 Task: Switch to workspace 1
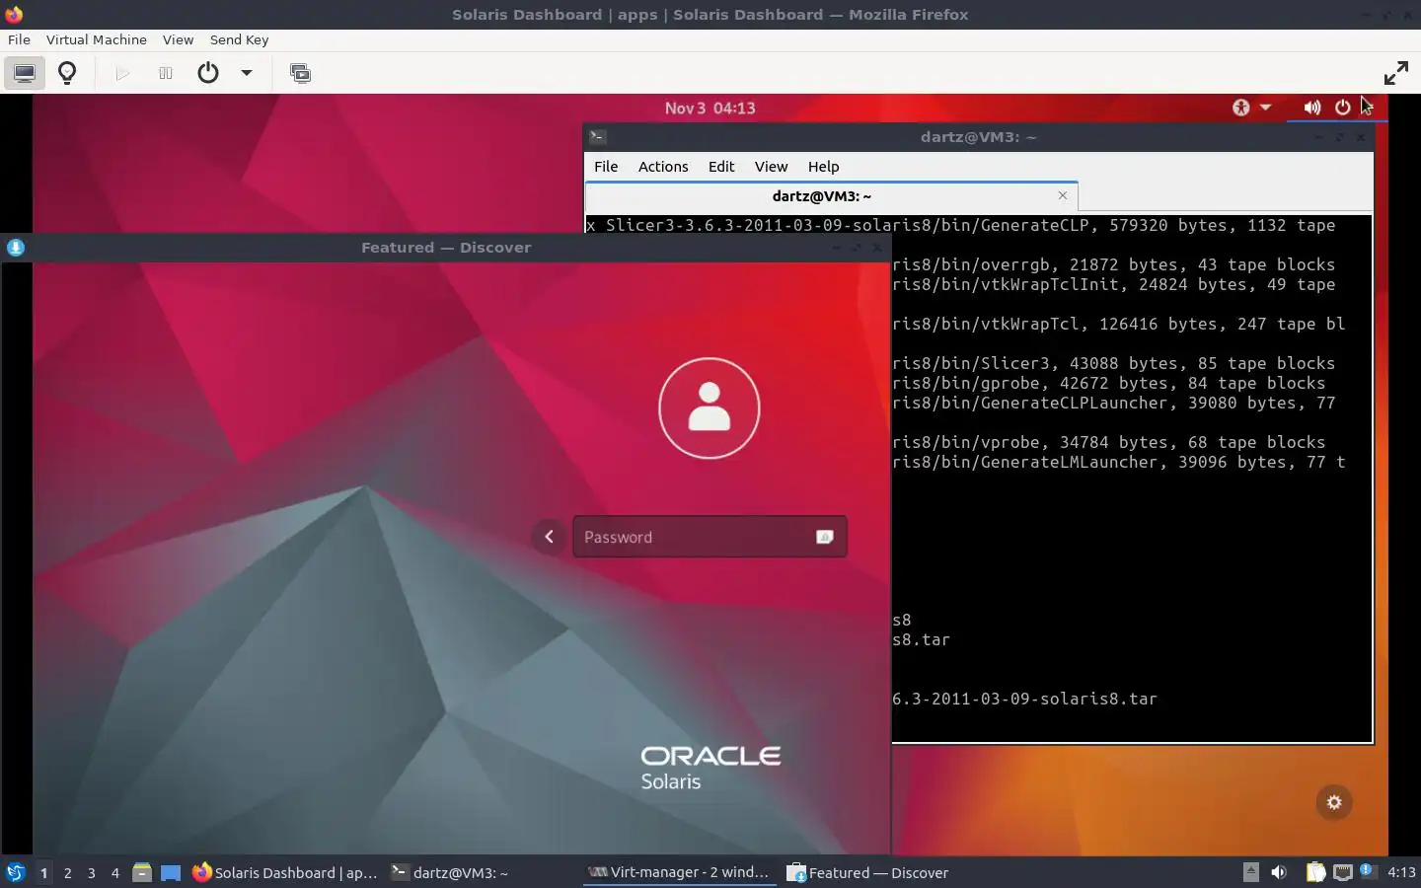coord(43,872)
